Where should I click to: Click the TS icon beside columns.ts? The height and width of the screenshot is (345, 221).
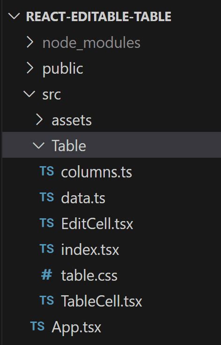pyautogui.click(x=47, y=171)
